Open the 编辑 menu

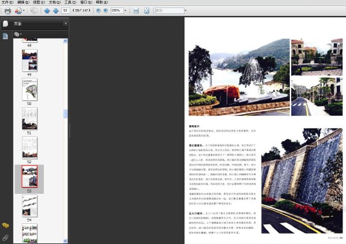click(23, 2)
